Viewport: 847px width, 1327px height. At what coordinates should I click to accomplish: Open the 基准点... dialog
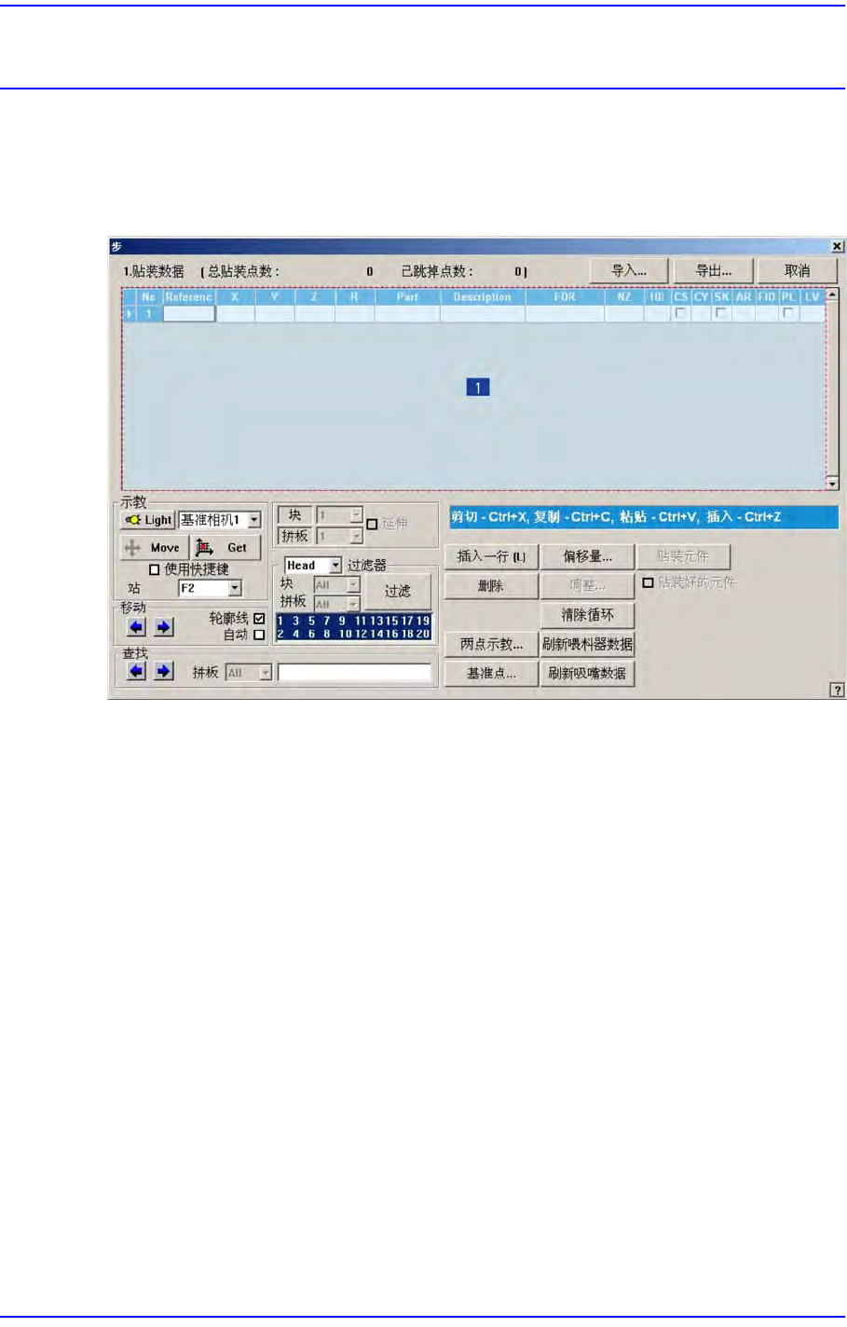491,673
